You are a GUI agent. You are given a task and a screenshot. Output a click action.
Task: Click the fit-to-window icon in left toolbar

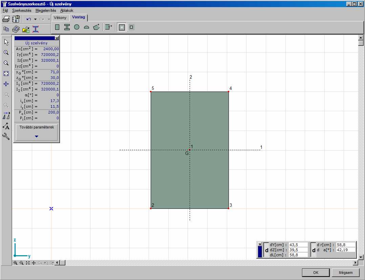coord(6,74)
